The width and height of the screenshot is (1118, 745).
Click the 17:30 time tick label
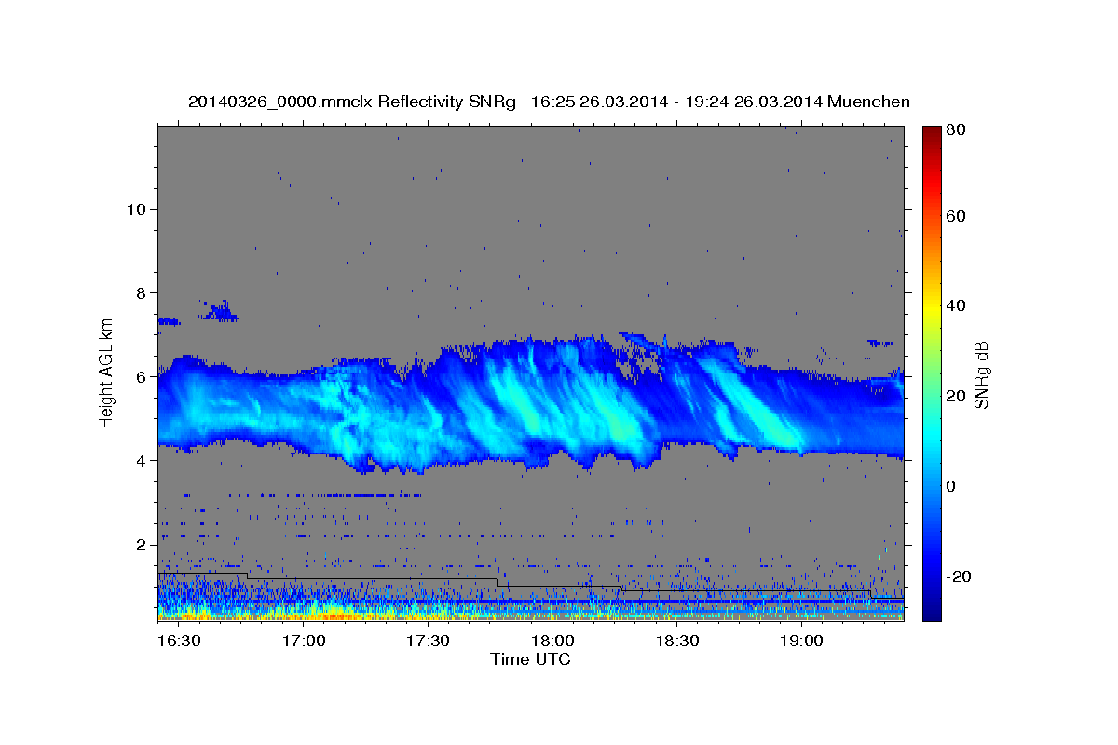point(428,642)
